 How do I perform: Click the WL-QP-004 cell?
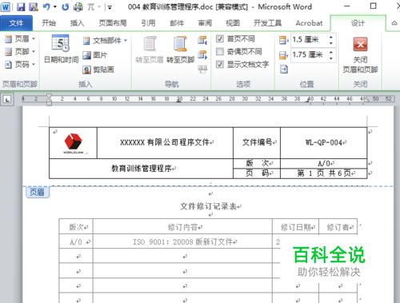click(x=324, y=143)
